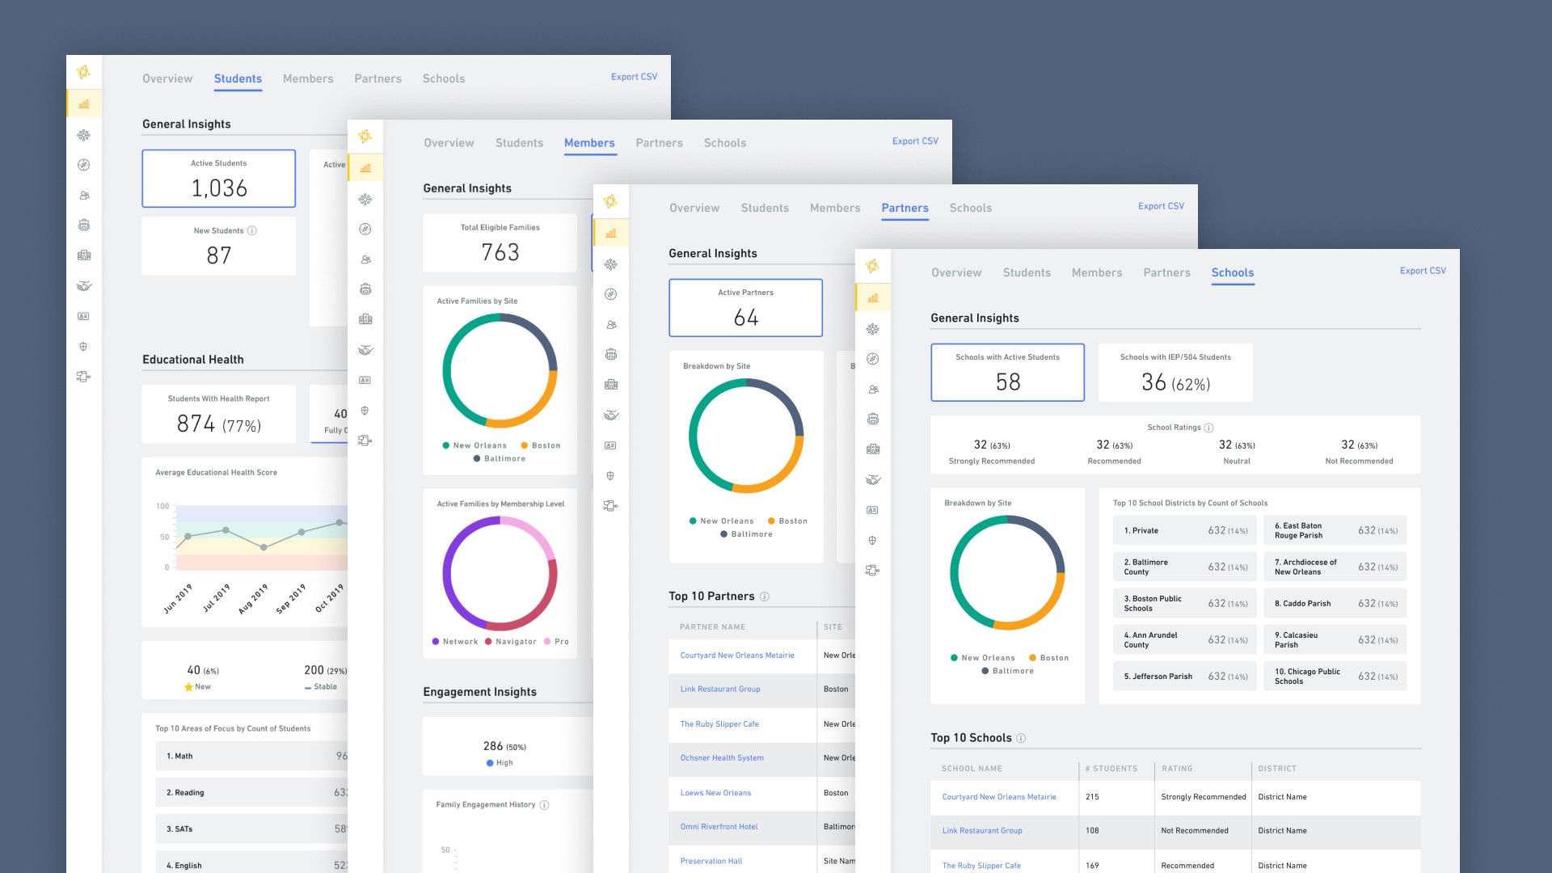The height and width of the screenshot is (873, 1552).
Task: Click the bar chart analytics icon in the Schools sidebar
Action: [x=873, y=298]
